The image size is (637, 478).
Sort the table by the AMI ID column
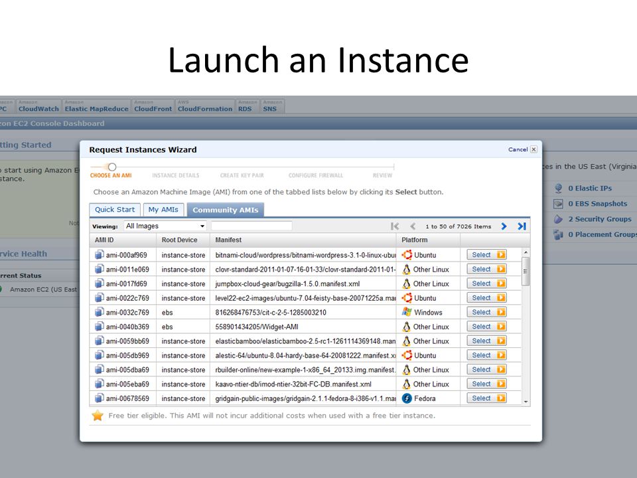point(123,240)
